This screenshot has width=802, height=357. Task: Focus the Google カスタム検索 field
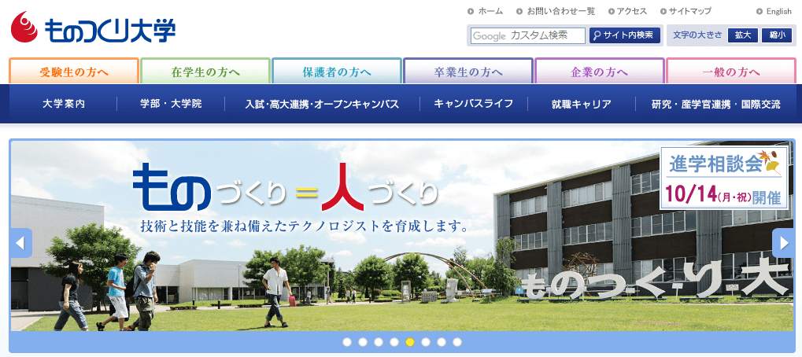(x=527, y=35)
